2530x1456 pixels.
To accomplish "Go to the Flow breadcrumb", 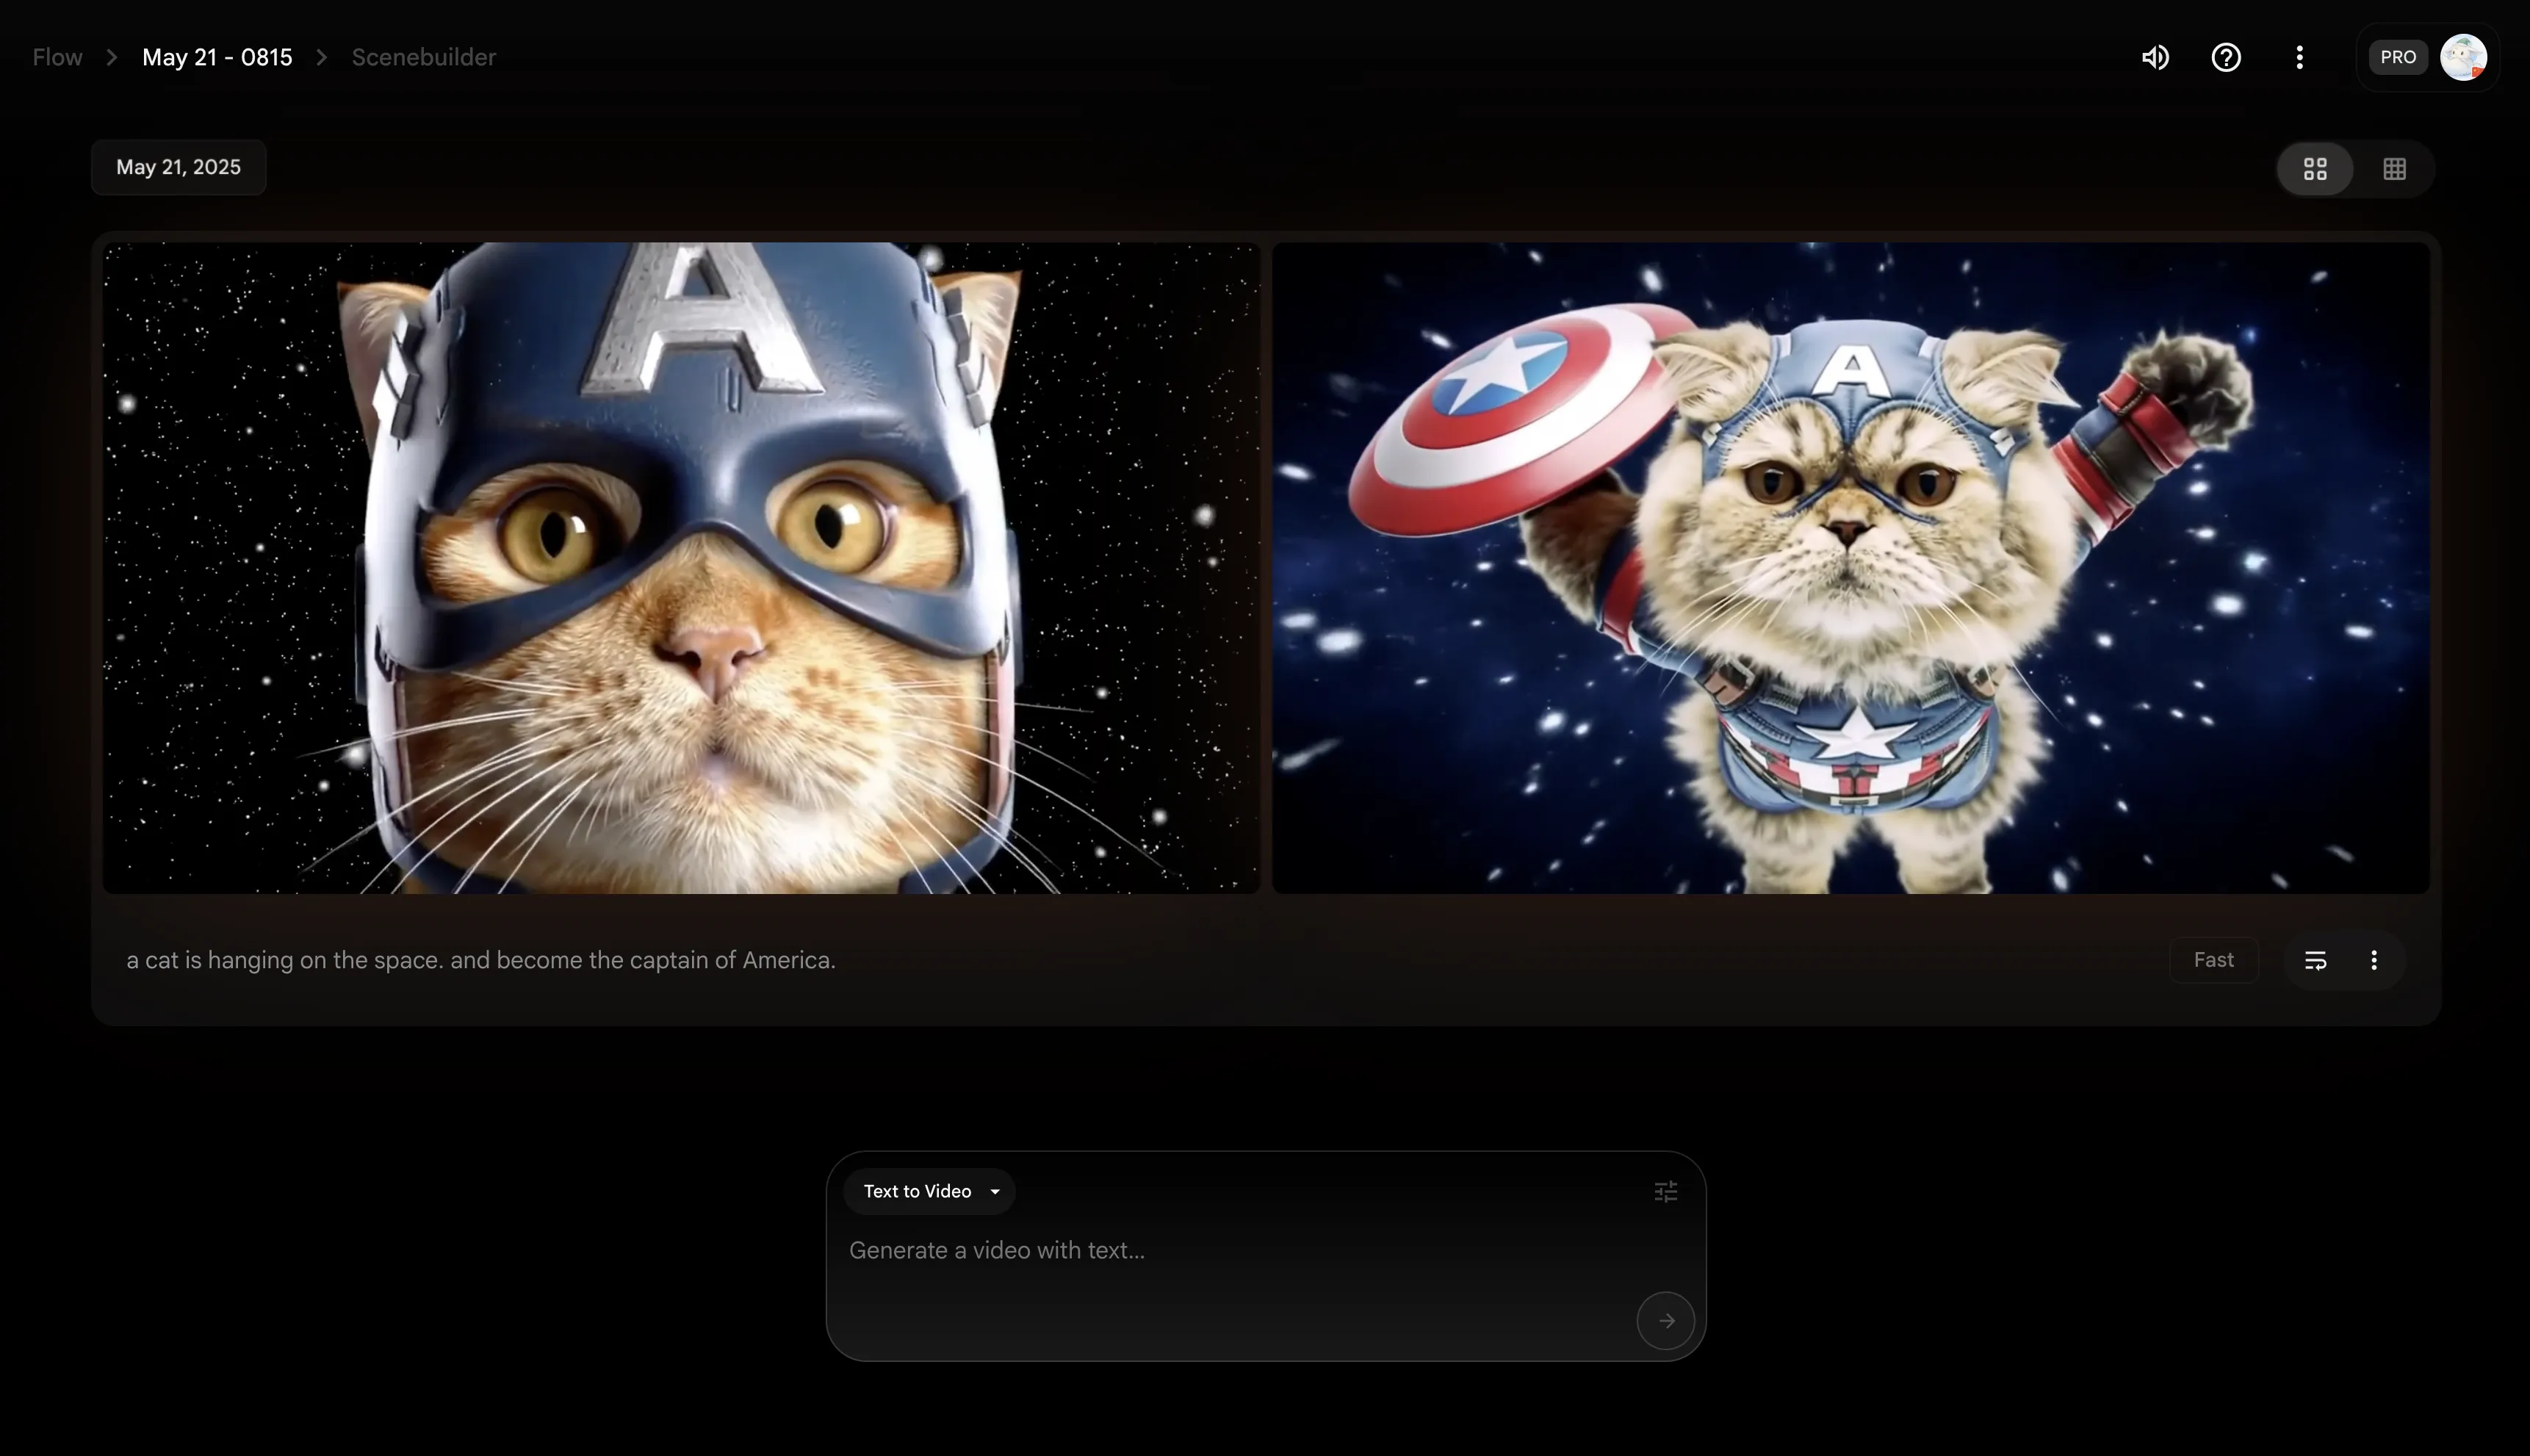I will [x=57, y=57].
